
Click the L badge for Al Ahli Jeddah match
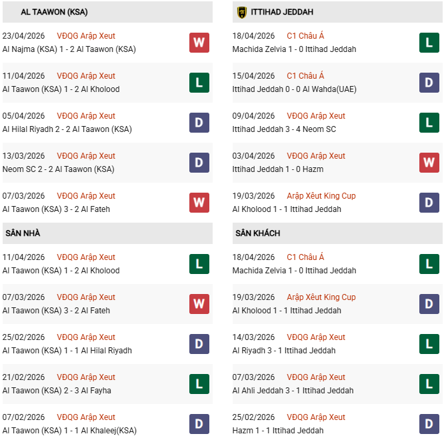[429, 384]
